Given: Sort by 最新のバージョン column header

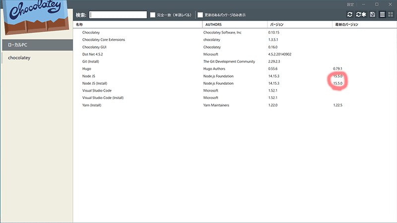Looking at the screenshot, I should 364,24.
